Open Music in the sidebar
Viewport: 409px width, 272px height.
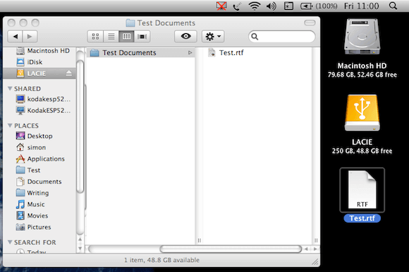pos(30,204)
